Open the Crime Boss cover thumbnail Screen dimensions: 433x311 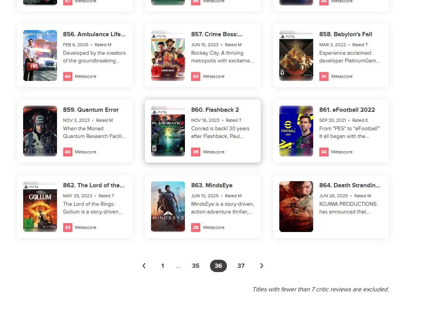click(x=168, y=55)
